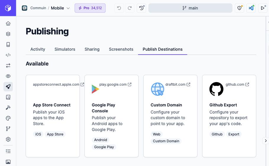The height and width of the screenshot is (166, 269).
Task: Switch to the Simulators tab
Action: point(65,49)
